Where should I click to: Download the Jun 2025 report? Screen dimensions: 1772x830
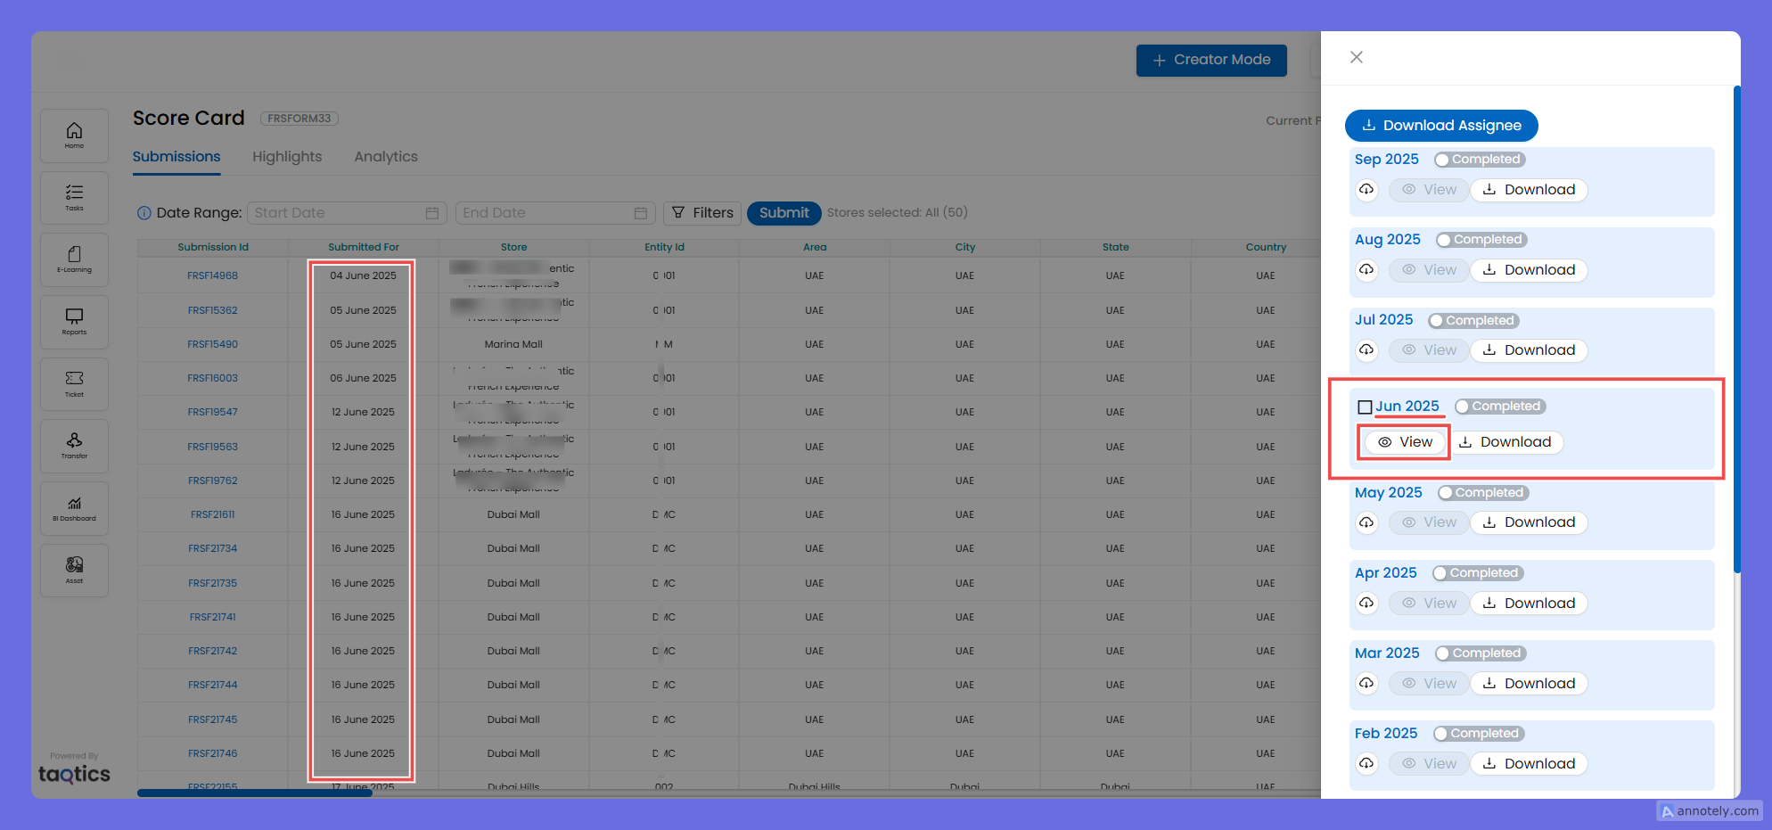pyautogui.click(x=1505, y=442)
